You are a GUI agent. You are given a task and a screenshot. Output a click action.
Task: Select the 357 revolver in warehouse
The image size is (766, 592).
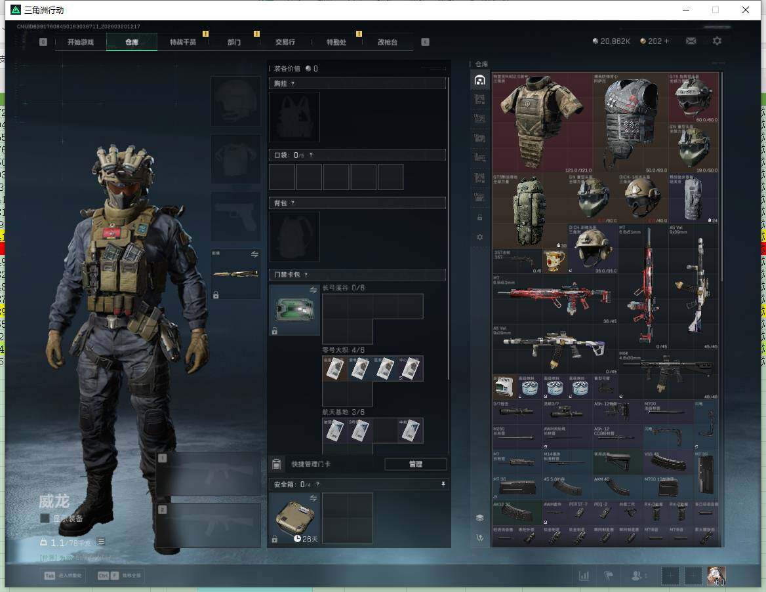pyautogui.click(x=517, y=261)
